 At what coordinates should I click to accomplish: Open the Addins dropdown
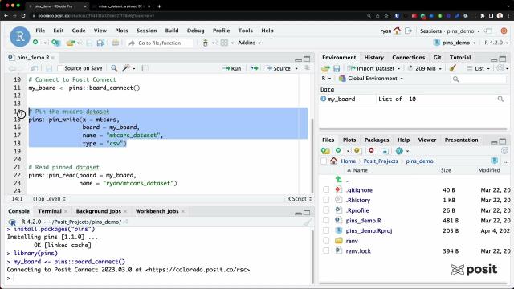[250, 43]
